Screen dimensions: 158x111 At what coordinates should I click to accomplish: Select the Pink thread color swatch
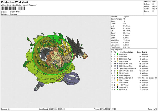coord(117,57)
